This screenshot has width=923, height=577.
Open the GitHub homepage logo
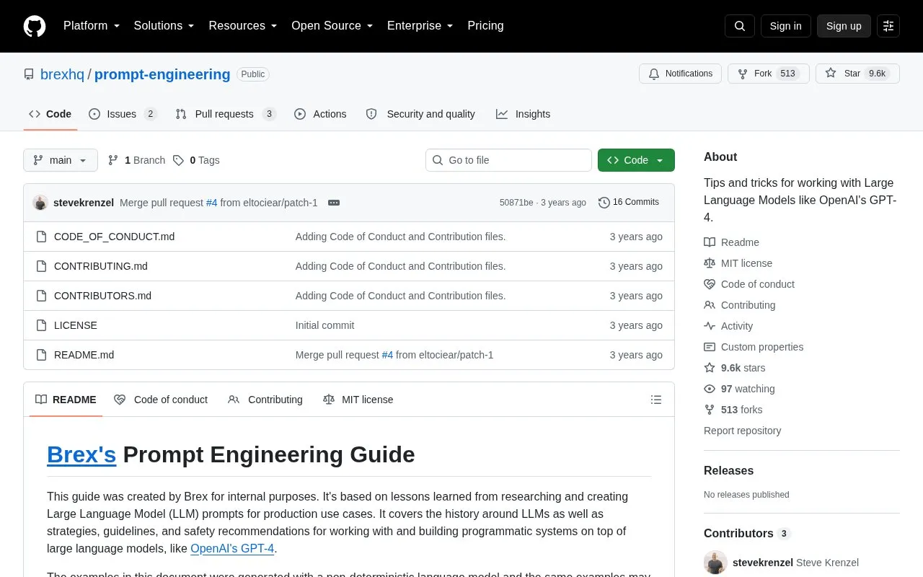(35, 26)
